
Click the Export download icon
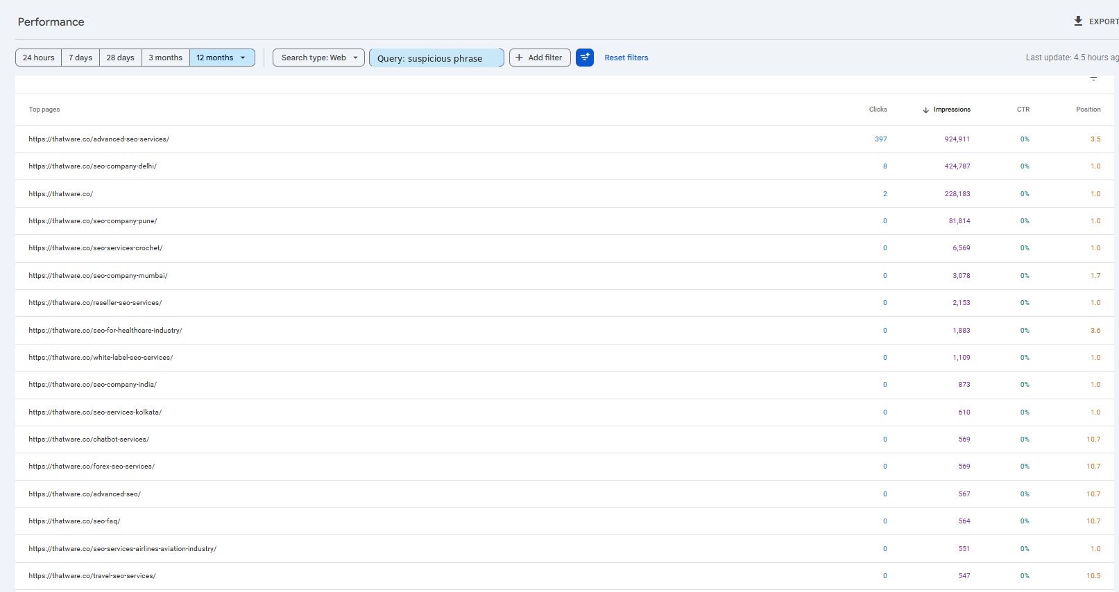point(1078,21)
